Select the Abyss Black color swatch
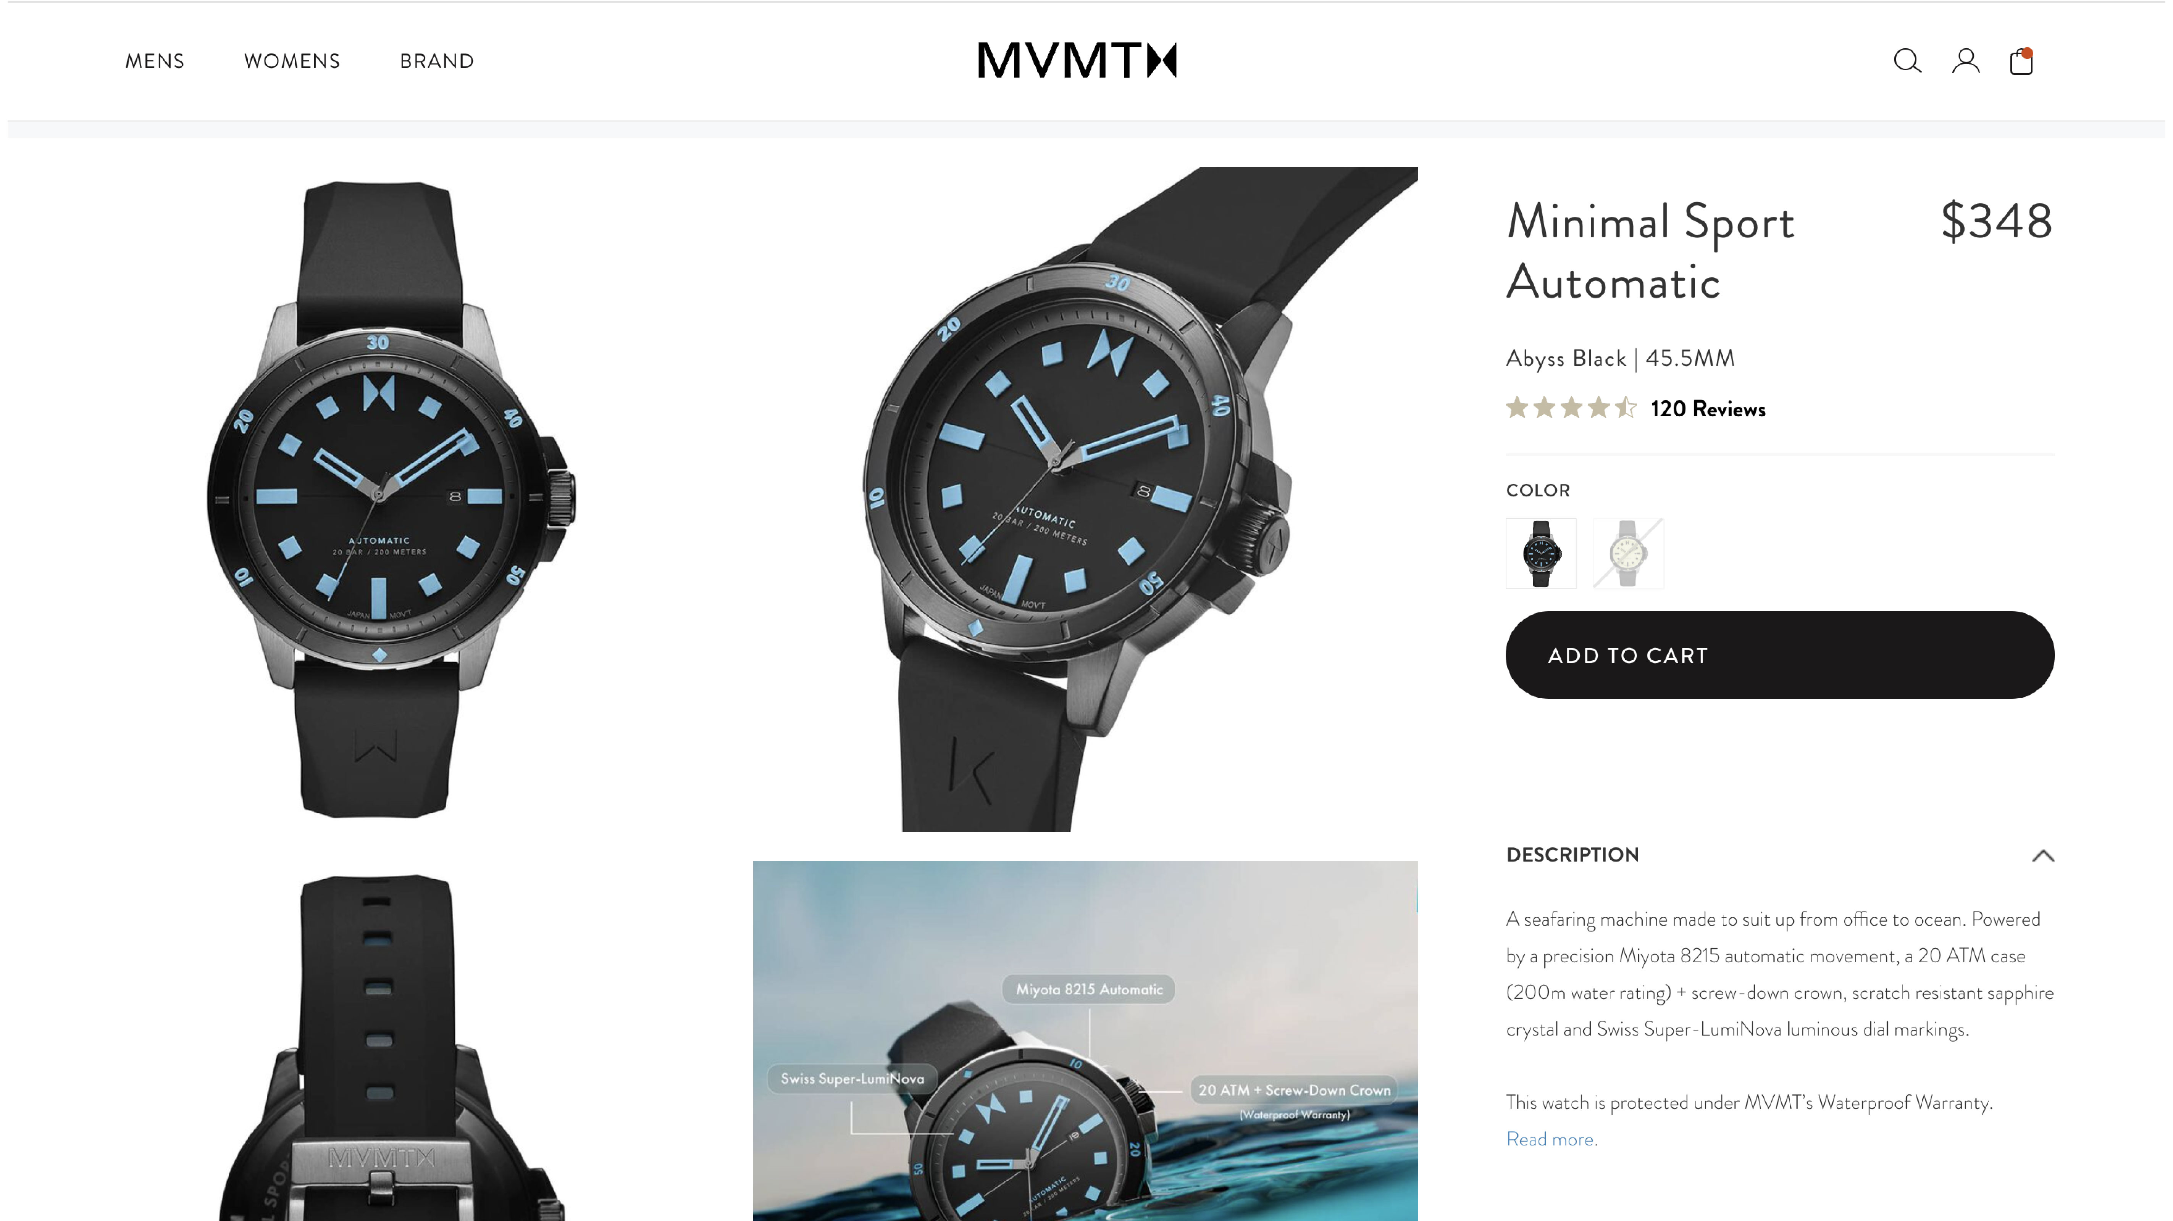Viewport: 2173px width, 1221px height. (1541, 553)
